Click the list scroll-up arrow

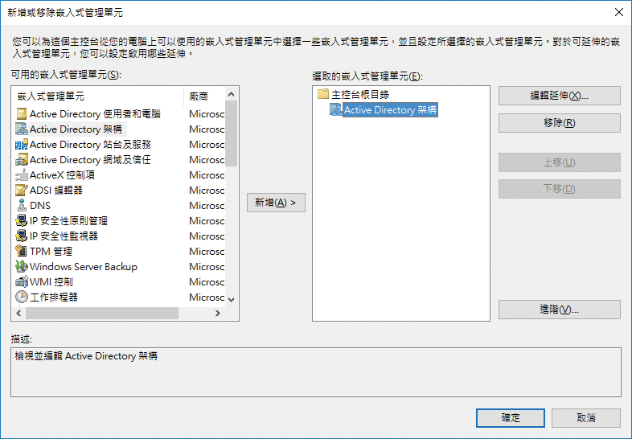(x=232, y=94)
